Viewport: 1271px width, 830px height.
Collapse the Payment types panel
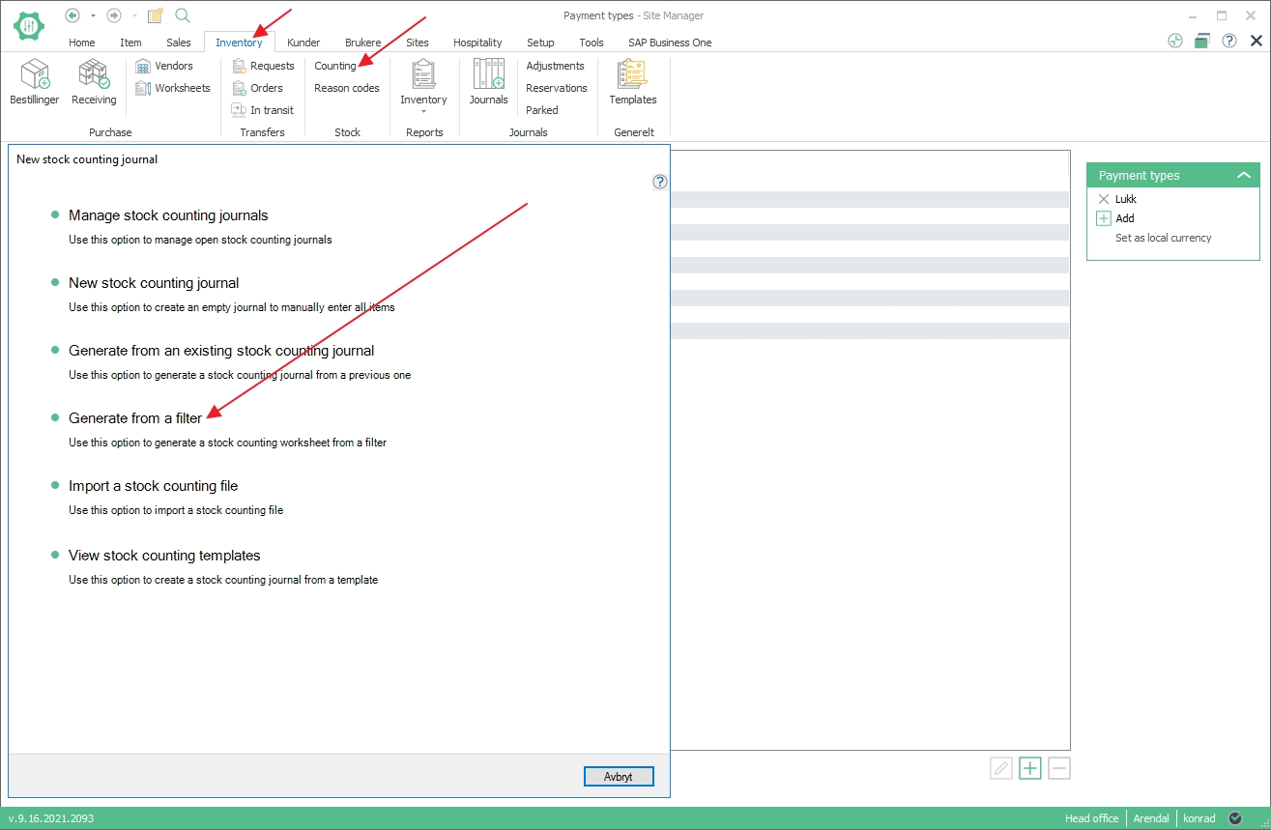(x=1244, y=175)
